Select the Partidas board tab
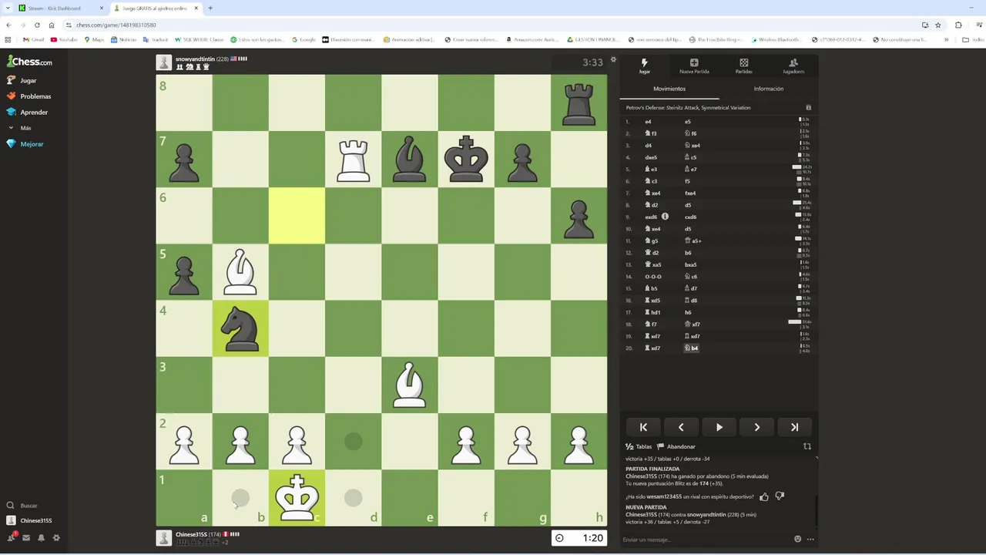Screen dimensions: 986x555 pos(743,66)
